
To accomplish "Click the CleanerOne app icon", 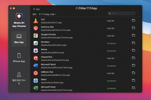I will pyautogui.click(x=36, y=58).
